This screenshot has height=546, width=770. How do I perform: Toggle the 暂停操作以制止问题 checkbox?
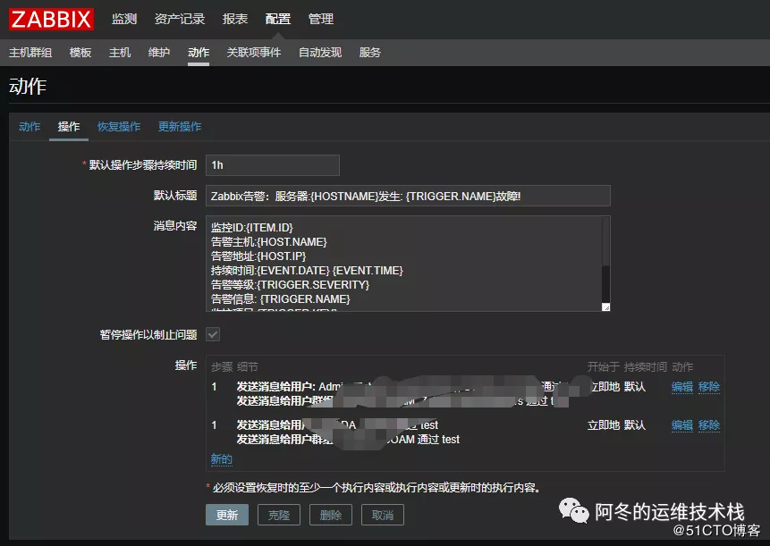tap(213, 334)
